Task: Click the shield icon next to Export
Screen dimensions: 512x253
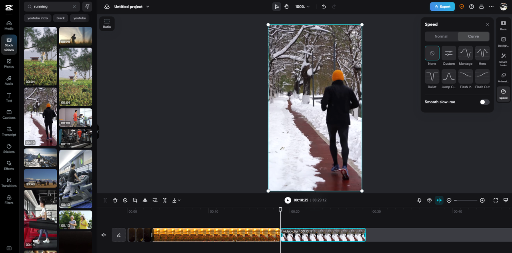Action: (462, 6)
